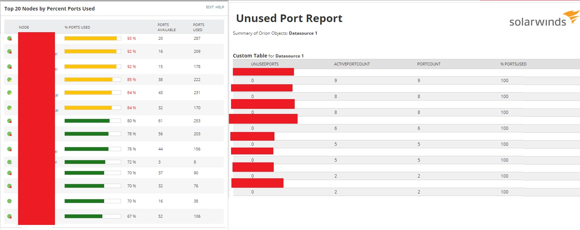Open the HELP link for the Top 20 Nodes widget
This screenshot has width=580, height=230.
point(220,7)
